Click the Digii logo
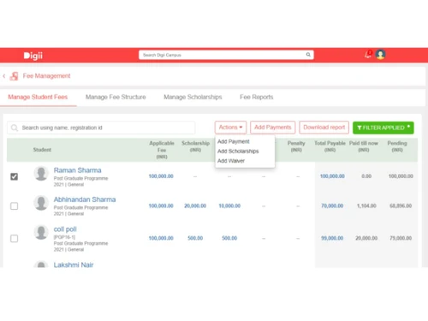This screenshot has width=428, height=321. [x=33, y=56]
